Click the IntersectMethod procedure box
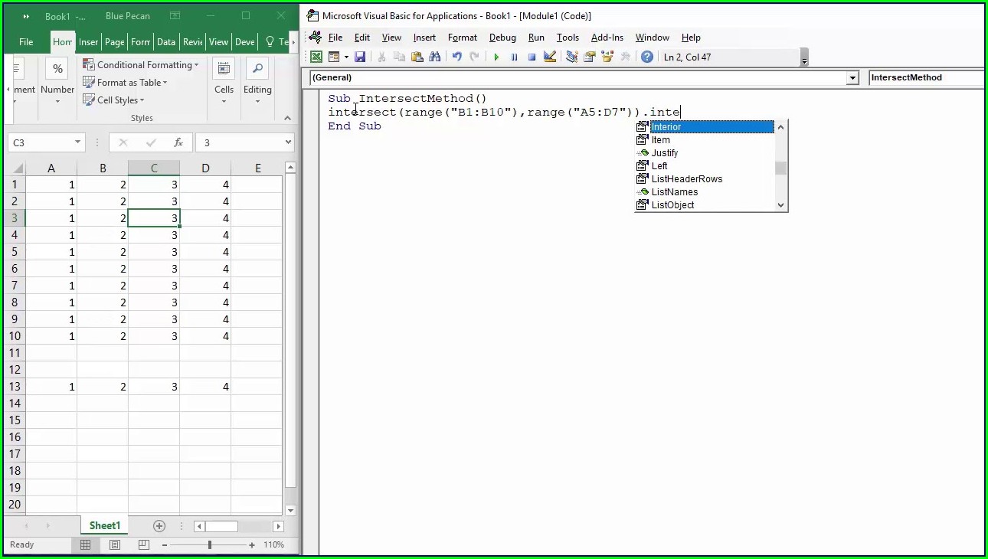 [x=927, y=78]
